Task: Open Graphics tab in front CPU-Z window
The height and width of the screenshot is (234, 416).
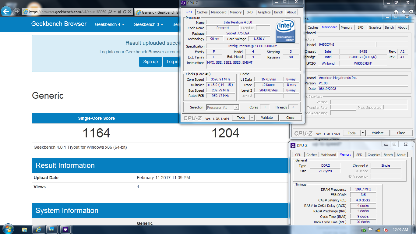Action: click(264, 12)
